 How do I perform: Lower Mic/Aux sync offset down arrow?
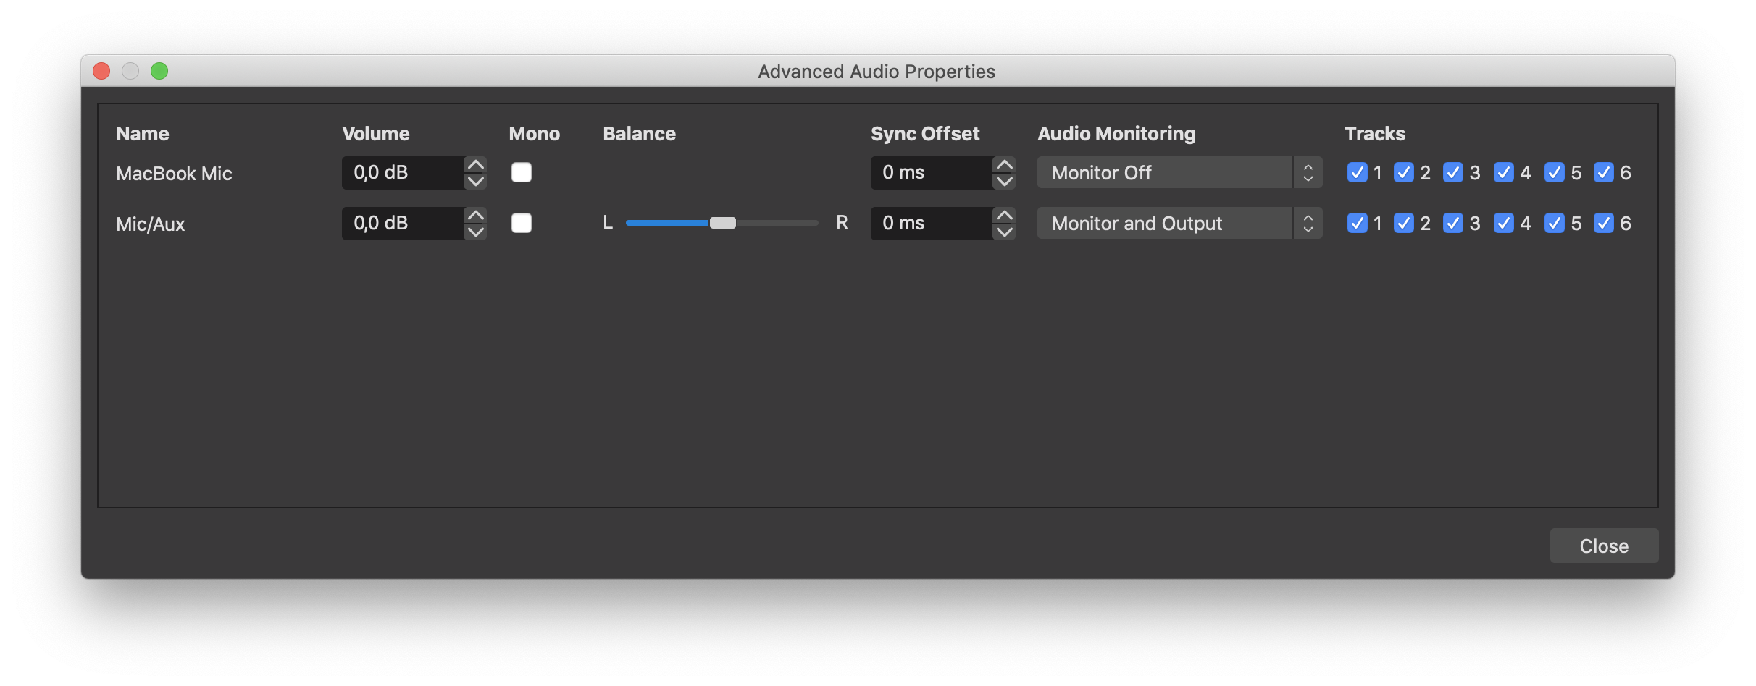pos(1004,232)
